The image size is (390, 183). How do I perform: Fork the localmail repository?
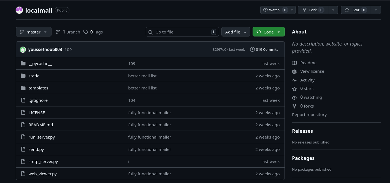point(313,10)
